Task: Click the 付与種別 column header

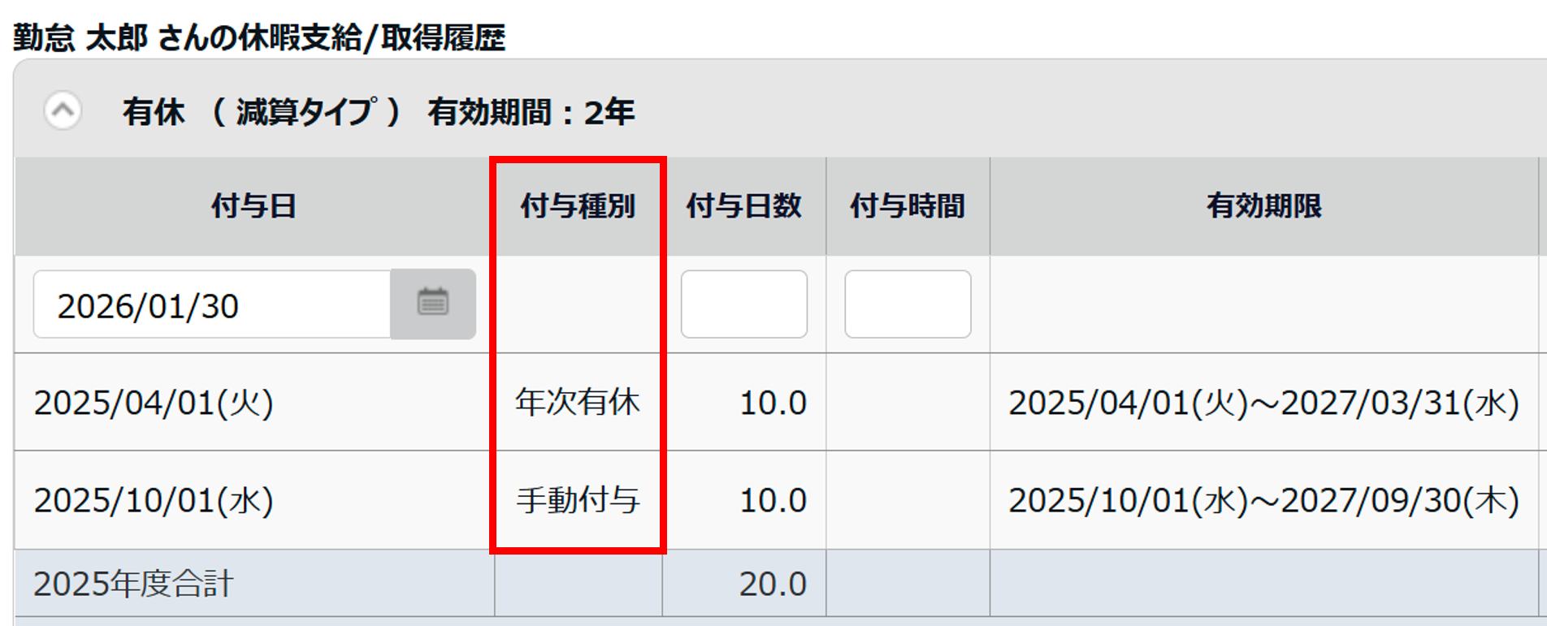Action: coord(578,206)
